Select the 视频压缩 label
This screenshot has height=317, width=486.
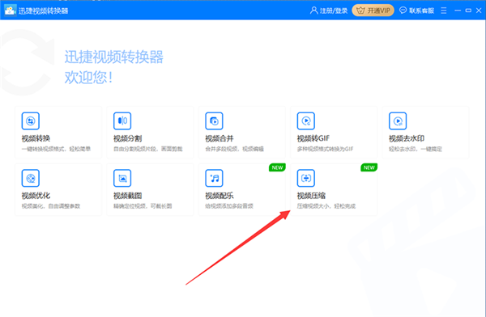point(311,196)
